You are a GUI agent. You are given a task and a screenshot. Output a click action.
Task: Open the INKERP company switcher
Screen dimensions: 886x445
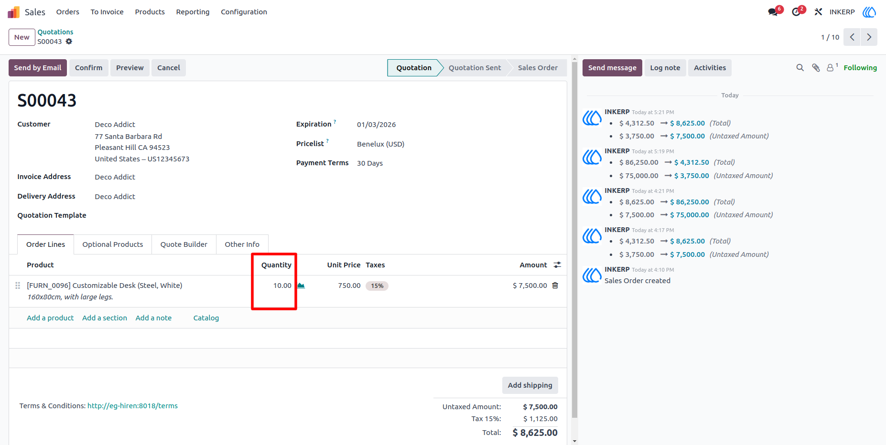(842, 12)
